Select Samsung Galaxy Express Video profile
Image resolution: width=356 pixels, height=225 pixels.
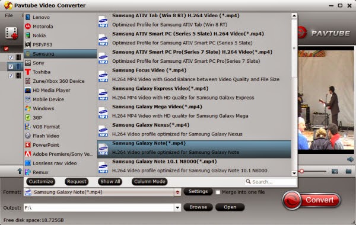(194, 93)
